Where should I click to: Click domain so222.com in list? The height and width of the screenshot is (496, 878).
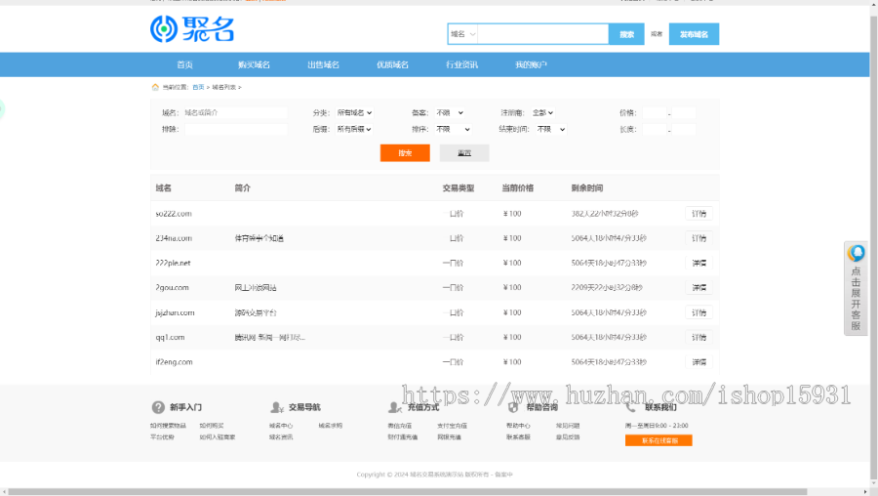click(x=174, y=214)
